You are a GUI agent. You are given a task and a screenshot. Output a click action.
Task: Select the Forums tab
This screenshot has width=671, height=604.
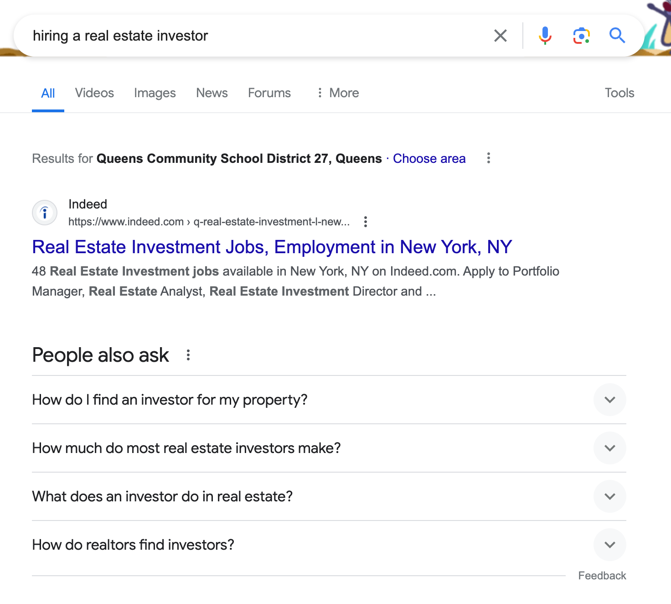269,93
